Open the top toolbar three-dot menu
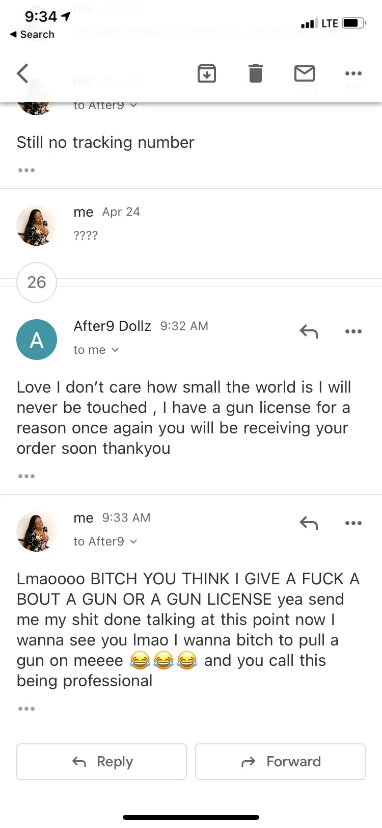The image size is (382, 828). tap(353, 73)
